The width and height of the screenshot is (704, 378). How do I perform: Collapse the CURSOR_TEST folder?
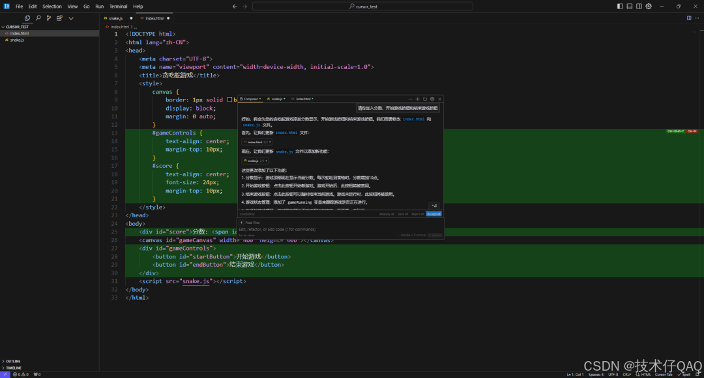50,27
